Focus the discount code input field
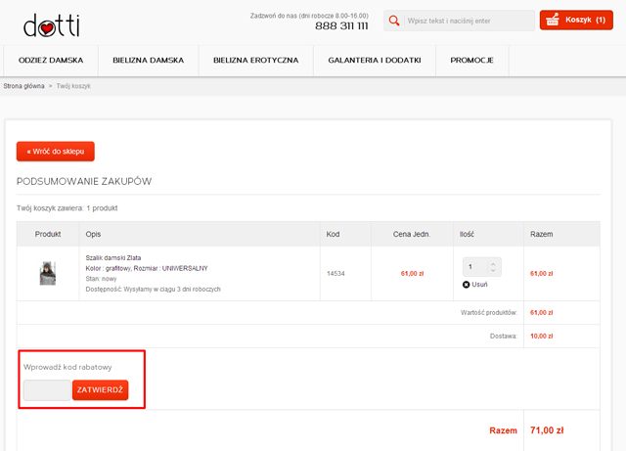The image size is (626, 451). click(47, 390)
